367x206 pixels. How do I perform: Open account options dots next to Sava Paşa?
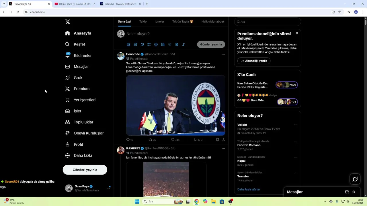pyautogui.click(x=108, y=188)
